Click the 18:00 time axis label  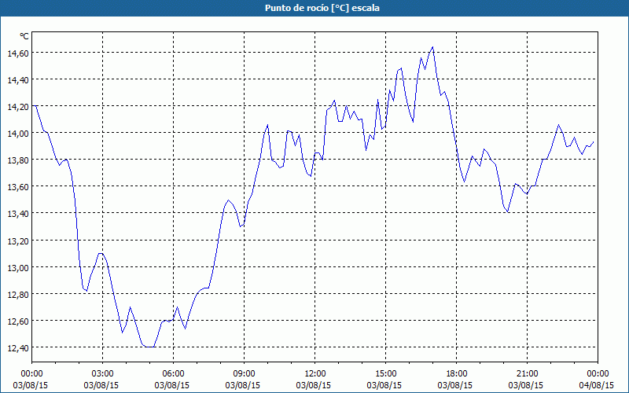pyautogui.click(x=457, y=374)
